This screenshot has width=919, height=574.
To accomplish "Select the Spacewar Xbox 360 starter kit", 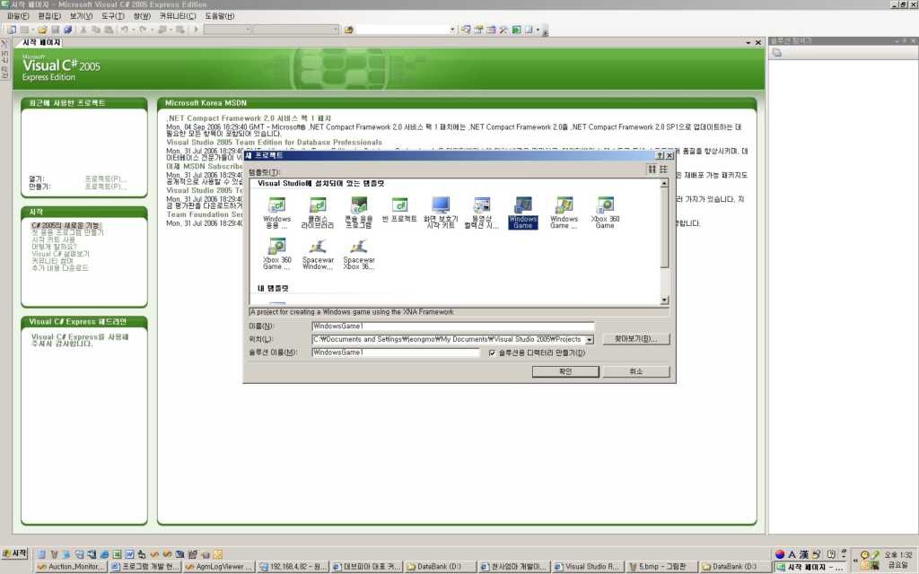I will (359, 254).
